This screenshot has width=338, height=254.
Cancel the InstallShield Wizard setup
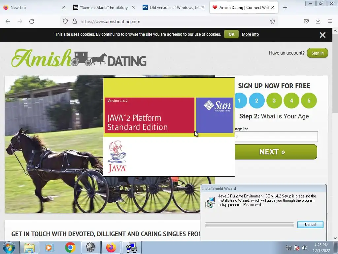coord(310,225)
